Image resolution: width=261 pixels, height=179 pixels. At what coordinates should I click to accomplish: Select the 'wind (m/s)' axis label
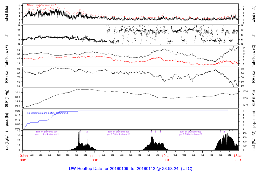(x=254, y=14)
